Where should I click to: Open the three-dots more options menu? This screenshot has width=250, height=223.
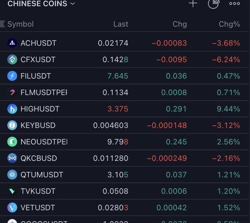[x=234, y=4]
